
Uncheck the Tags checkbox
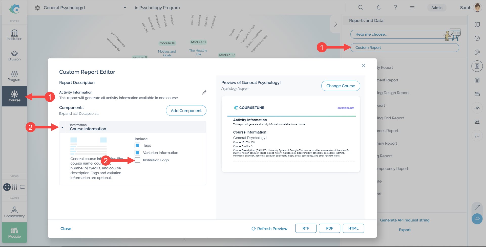[x=137, y=145]
